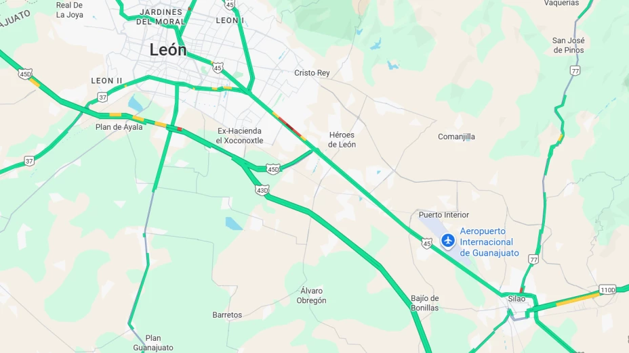Click the 45 shield near Puerto Interior
Image resolution: width=629 pixels, height=353 pixels.
click(x=426, y=243)
